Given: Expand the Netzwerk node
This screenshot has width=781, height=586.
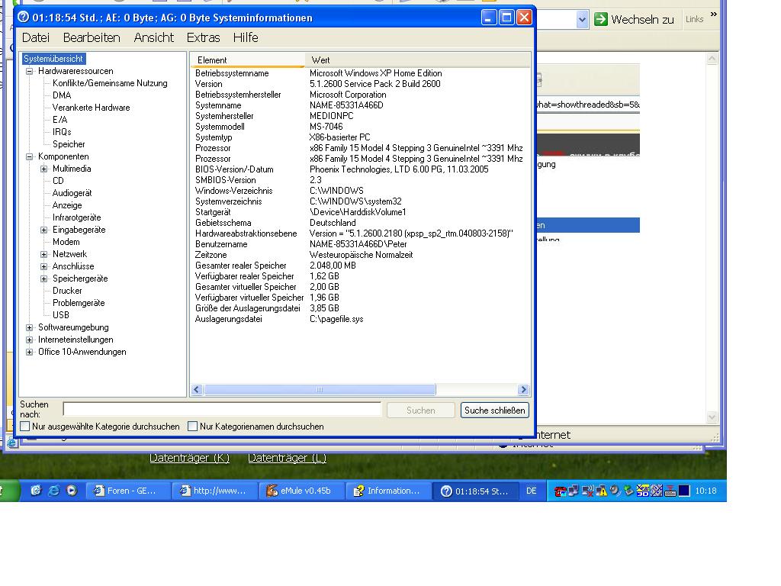Looking at the screenshot, I should [x=43, y=255].
